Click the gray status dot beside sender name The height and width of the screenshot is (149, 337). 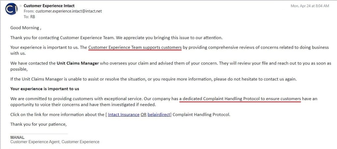click(21, 6)
